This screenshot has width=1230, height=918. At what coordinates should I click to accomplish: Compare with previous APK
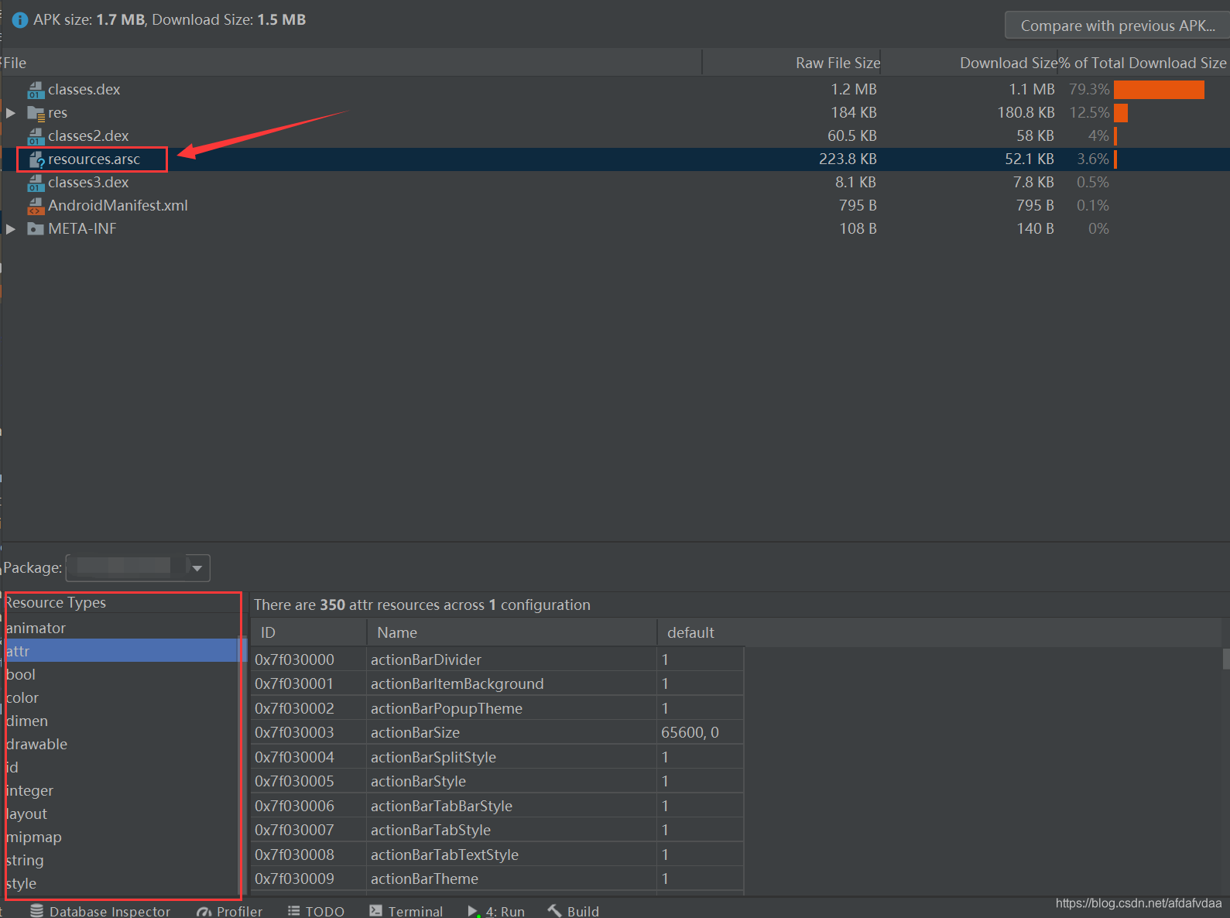pos(1118,26)
